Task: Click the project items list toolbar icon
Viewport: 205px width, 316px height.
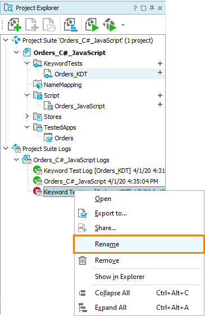Action: [x=71, y=25]
